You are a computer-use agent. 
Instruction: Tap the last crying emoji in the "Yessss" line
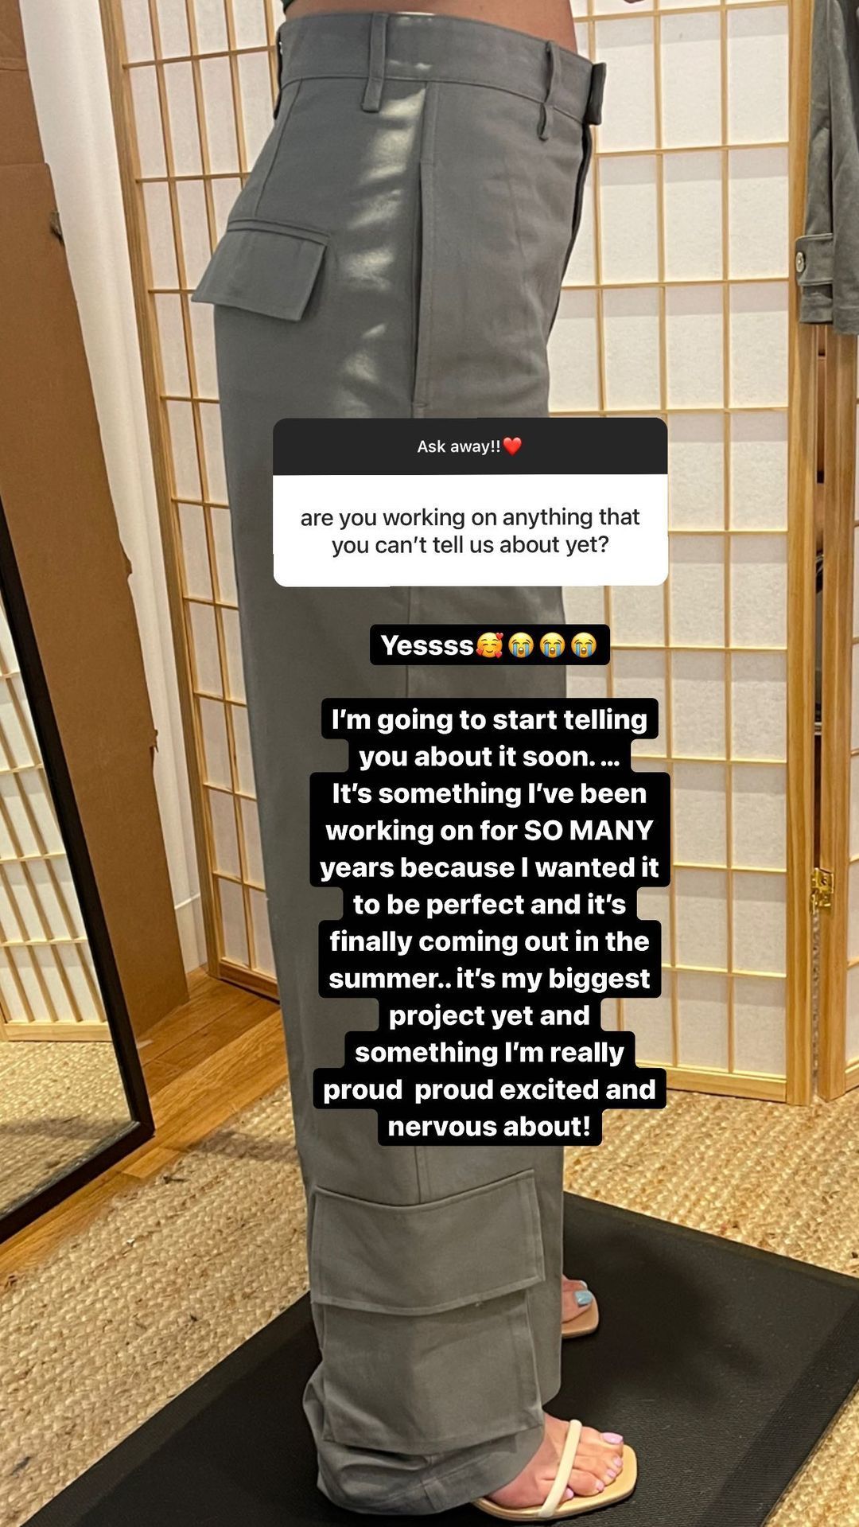(583, 645)
